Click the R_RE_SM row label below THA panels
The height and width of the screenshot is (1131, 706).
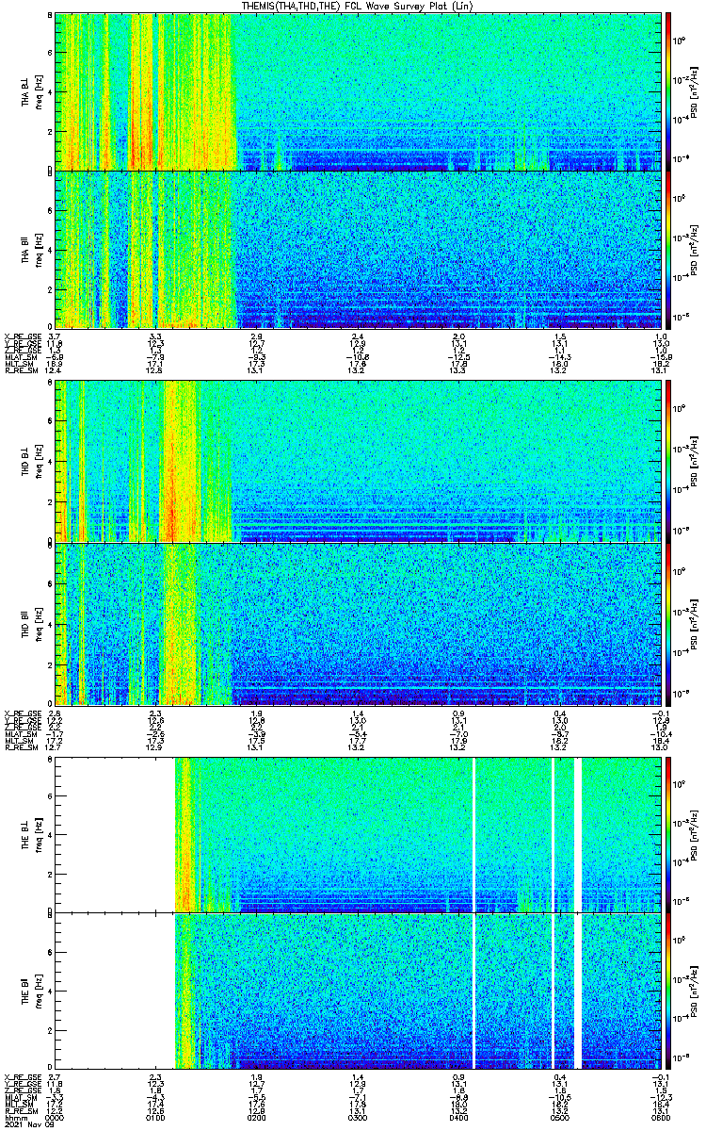(x=21, y=371)
